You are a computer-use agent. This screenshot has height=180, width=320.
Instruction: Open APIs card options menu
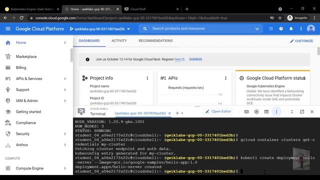pos(225,78)
